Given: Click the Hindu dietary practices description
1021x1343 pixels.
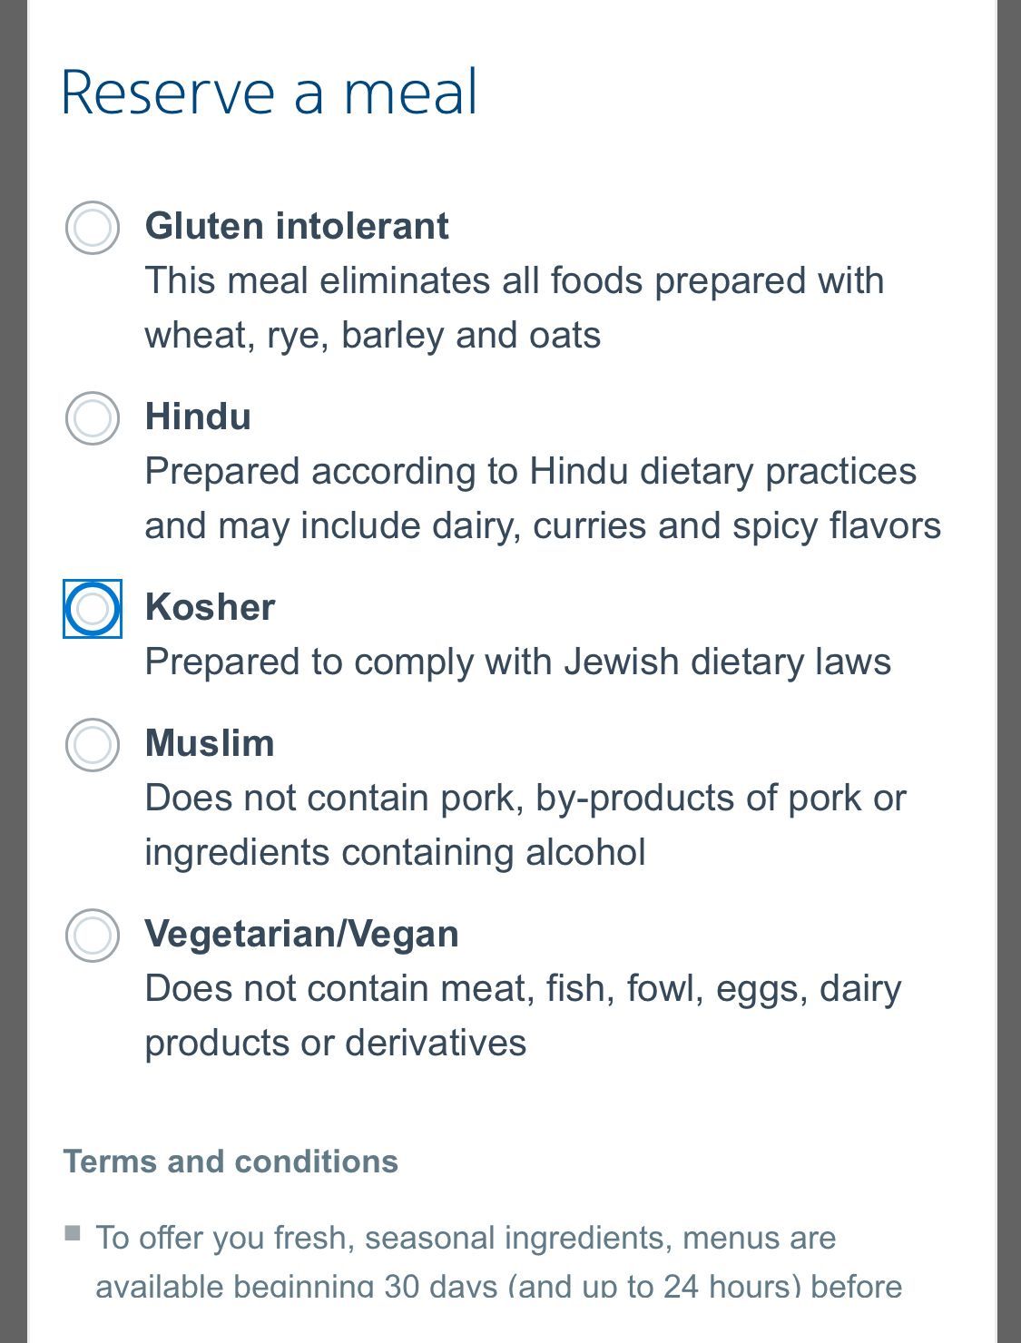Looking at the screenshot, I should (542, 498).
